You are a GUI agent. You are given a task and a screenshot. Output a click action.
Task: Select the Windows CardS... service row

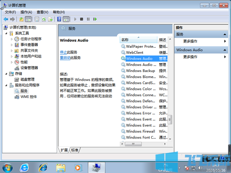(144, 83)
